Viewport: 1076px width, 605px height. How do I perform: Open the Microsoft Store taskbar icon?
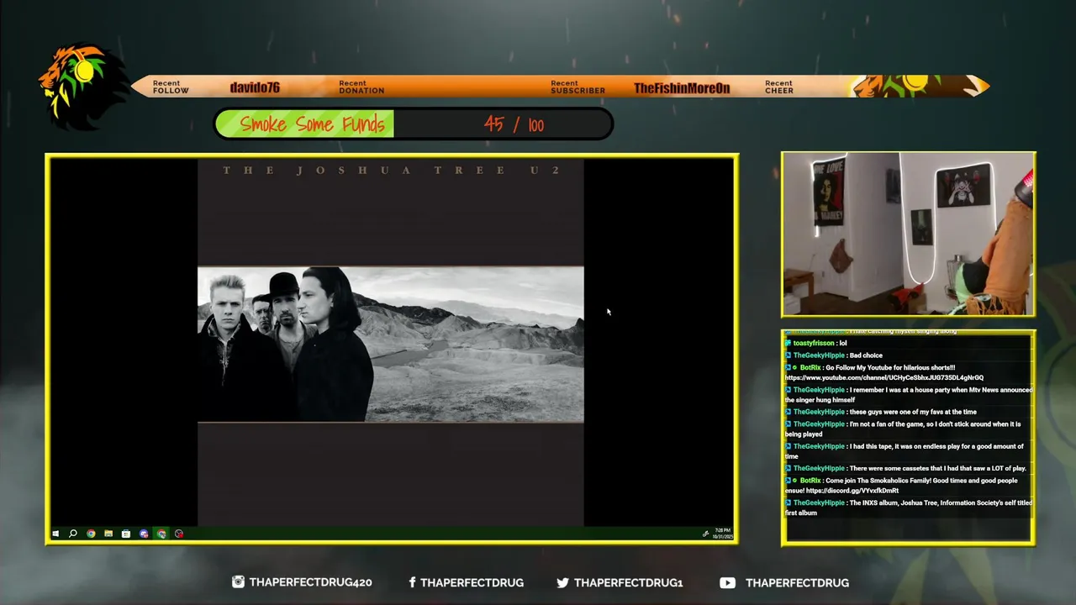coord(126,534)
